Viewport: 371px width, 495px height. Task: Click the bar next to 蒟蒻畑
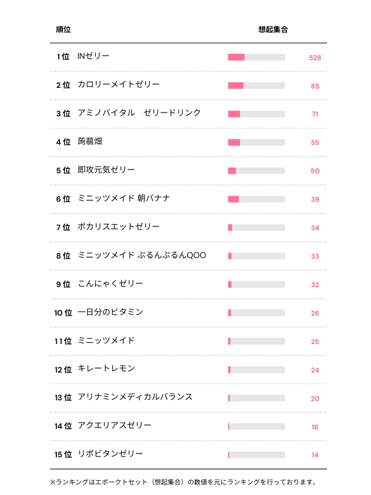pos(256,142)
